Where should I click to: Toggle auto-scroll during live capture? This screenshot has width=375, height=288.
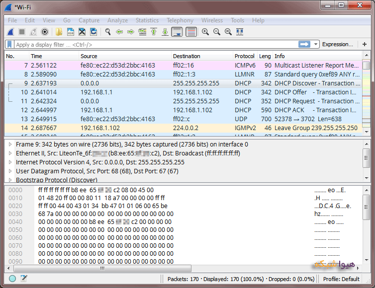pyautogui.click(x=177, y=32)
